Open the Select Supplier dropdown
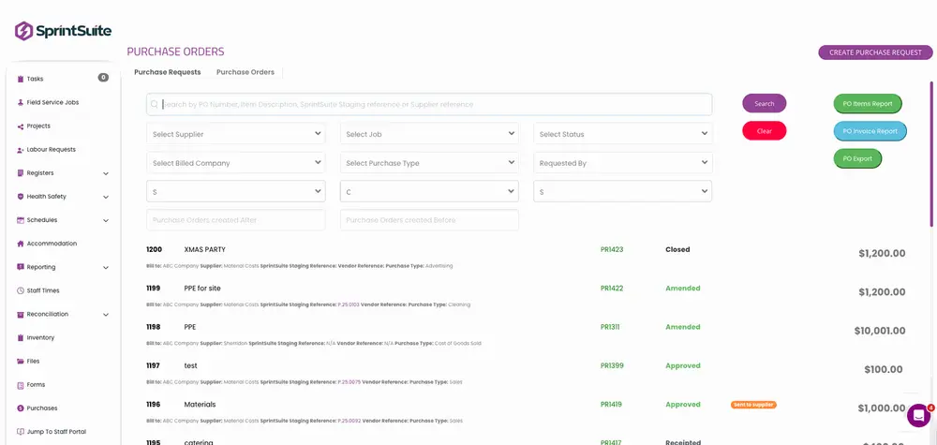The image size is (937, 445). click(x=236, y=134)
